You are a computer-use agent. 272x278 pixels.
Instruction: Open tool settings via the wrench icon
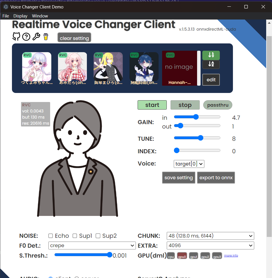(36, 36)
